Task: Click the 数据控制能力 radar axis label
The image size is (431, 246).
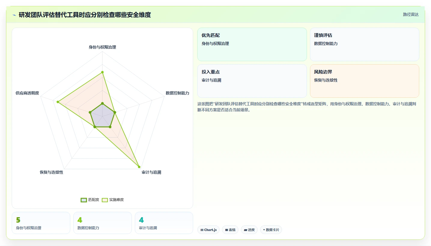Action: click(x=178, y=93)
